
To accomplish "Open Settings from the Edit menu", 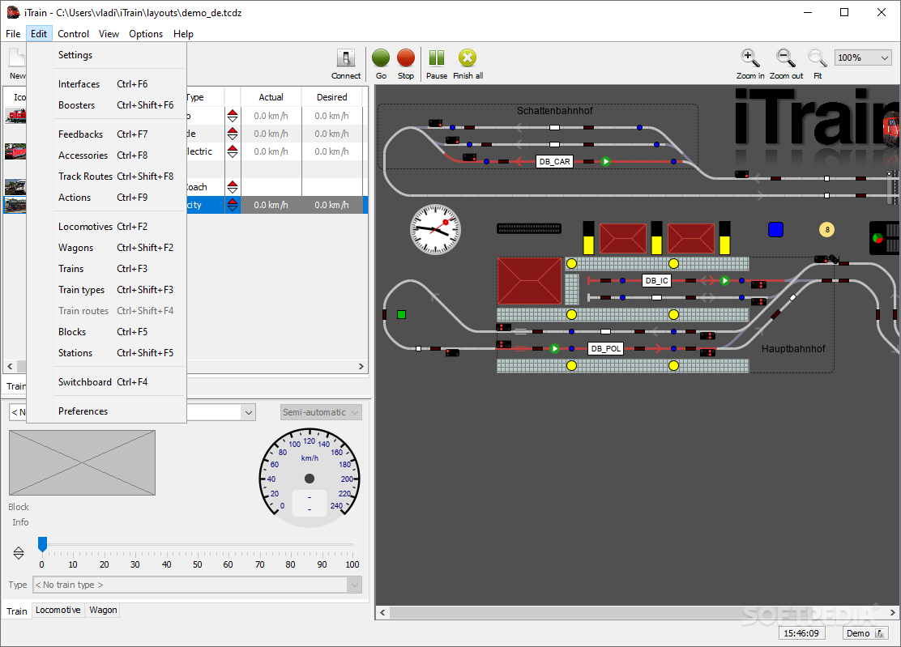I will 75,55.
